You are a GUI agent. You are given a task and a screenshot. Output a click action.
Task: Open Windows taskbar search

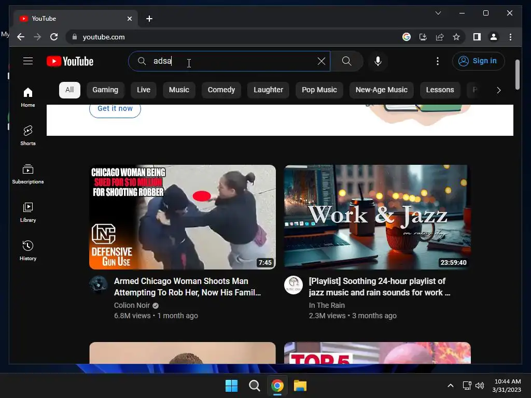(x=254, y=386)
